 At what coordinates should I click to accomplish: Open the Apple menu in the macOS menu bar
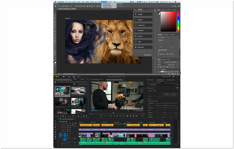tap(55, 2)
